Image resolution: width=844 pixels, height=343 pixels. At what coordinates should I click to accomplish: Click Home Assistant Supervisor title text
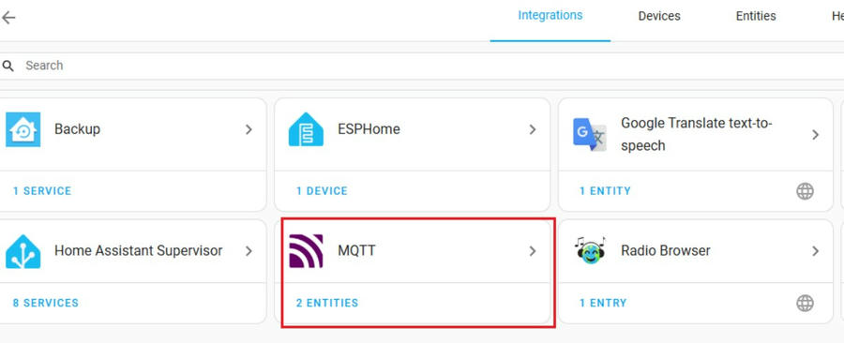click(139, 251)
